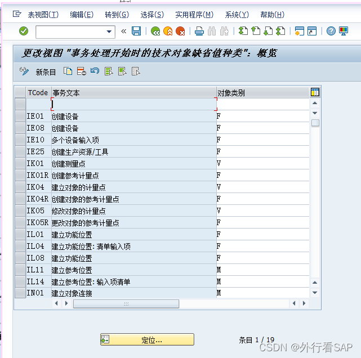Open the 帮助(H) menu

273,15
